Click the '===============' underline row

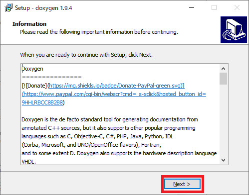click(x=52, y=77)
